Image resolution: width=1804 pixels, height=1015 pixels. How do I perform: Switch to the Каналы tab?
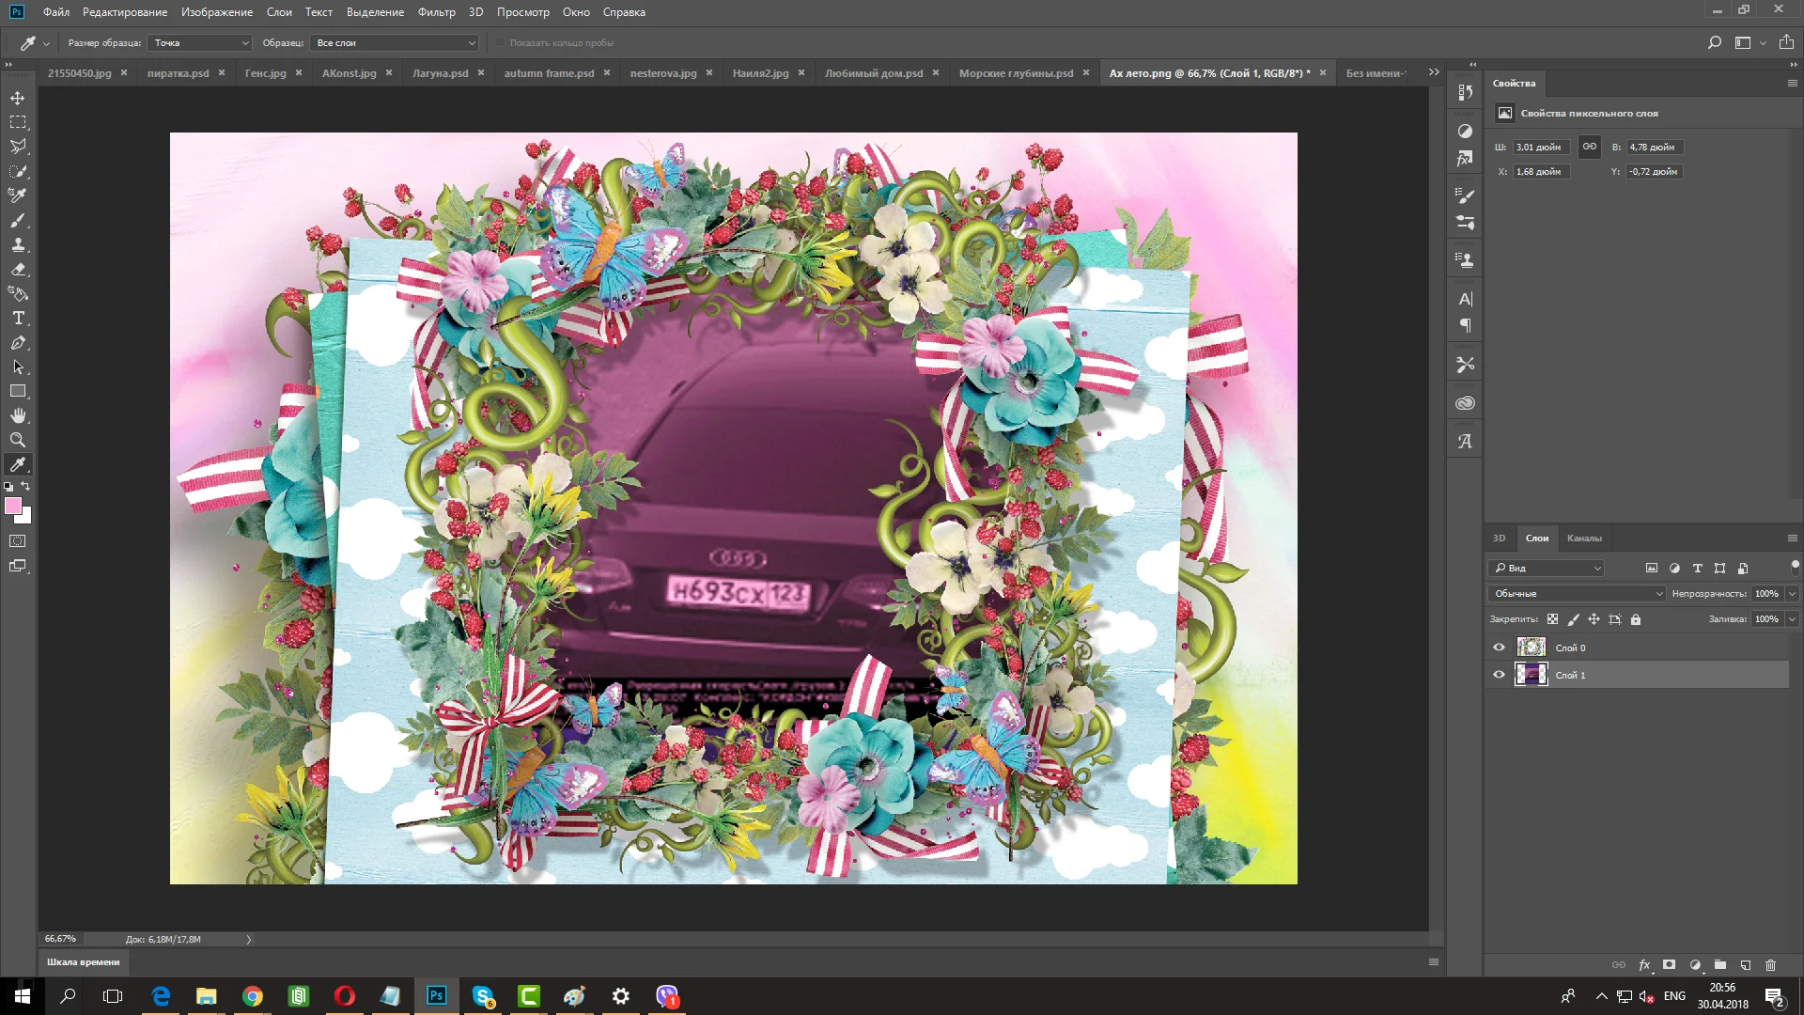click(x=1584, y=539)
